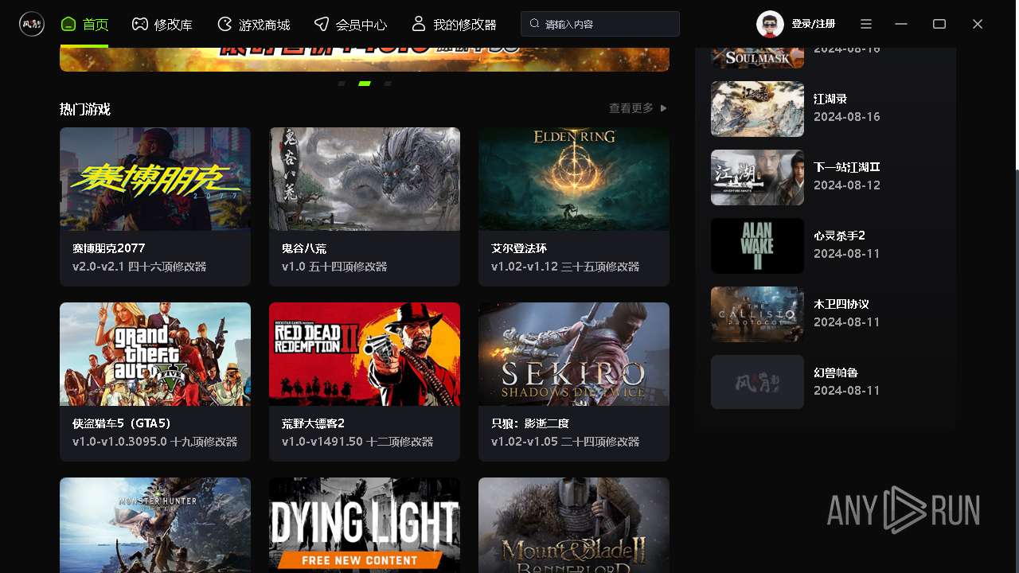Open the 下一站江湖II sidebar thumbnail
1019x573 pixels.
[x=757, y=177]
